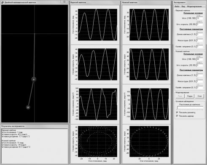Toggle the Показать шарнир checkbox

[x=177, y=116]
